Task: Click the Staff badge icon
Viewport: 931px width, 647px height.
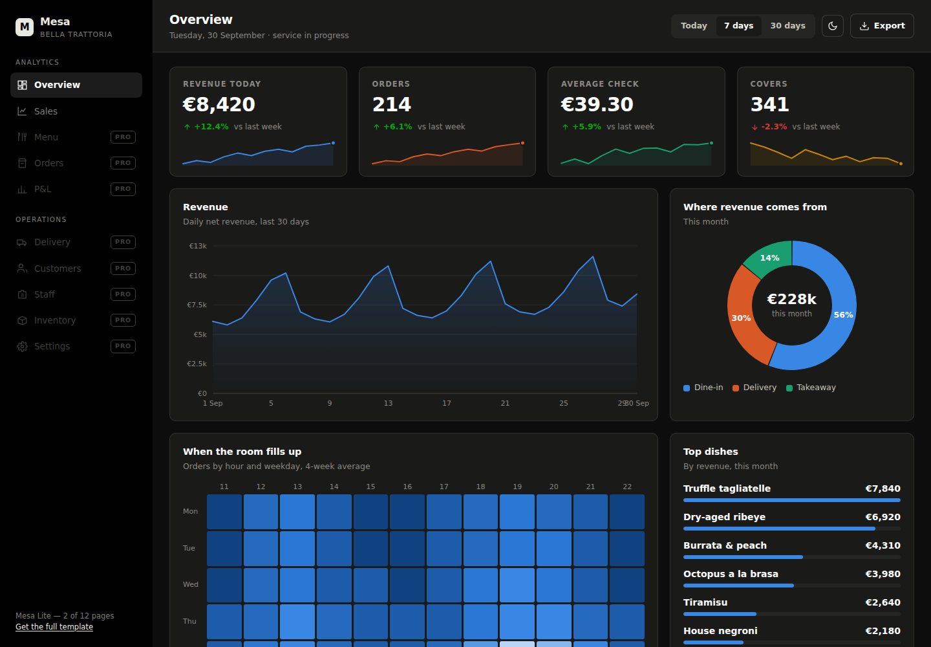Action: tap(22, 294)
